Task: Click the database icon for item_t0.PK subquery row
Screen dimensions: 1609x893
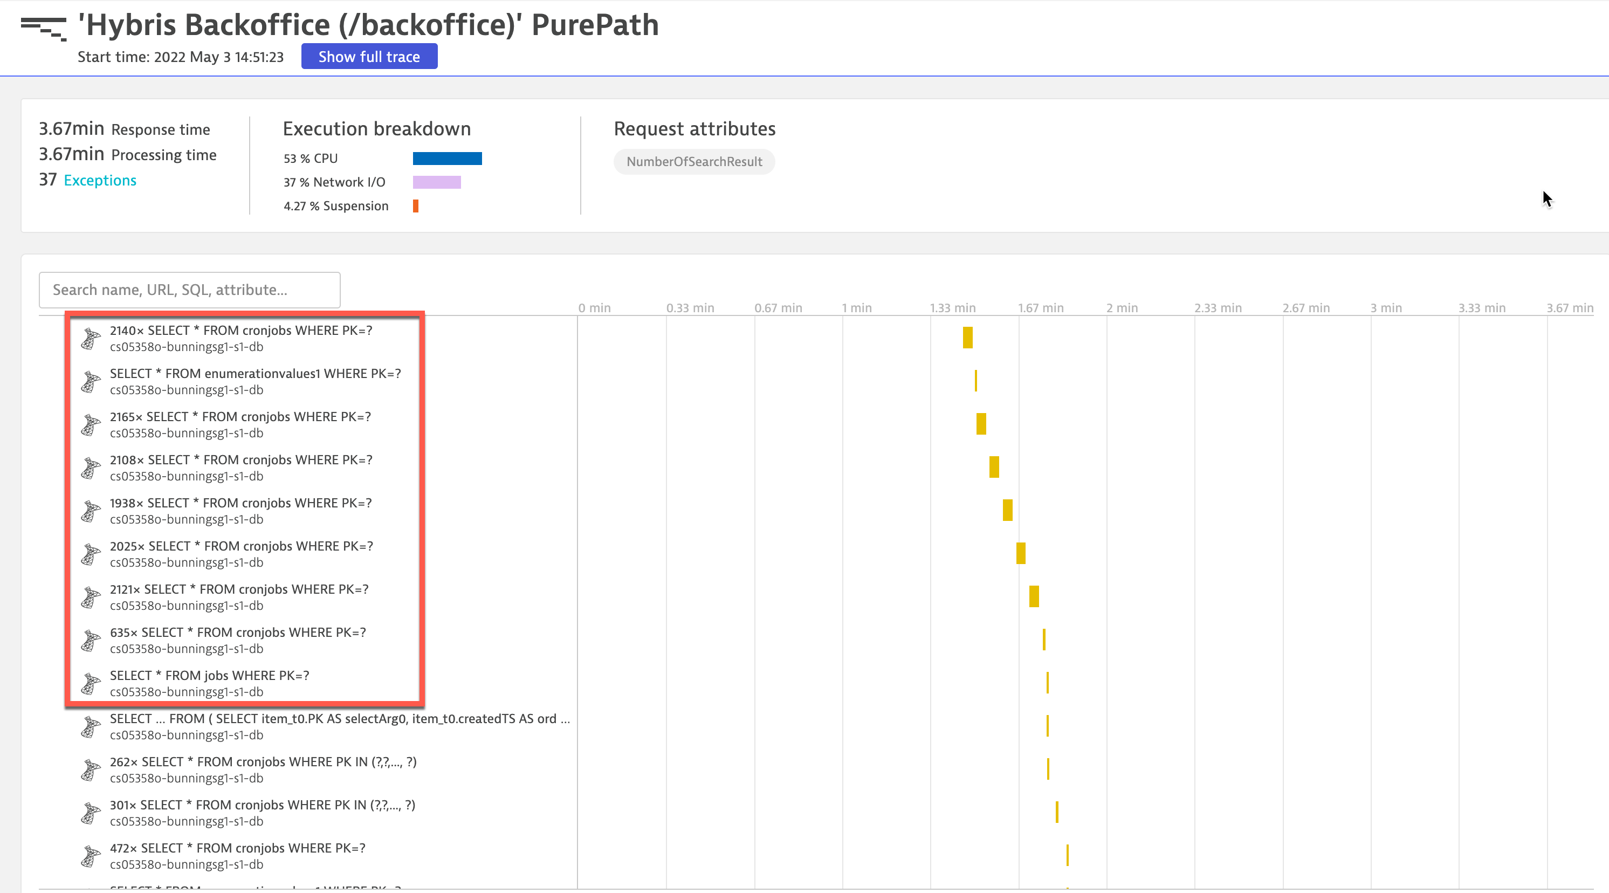Action: (91, 727)
